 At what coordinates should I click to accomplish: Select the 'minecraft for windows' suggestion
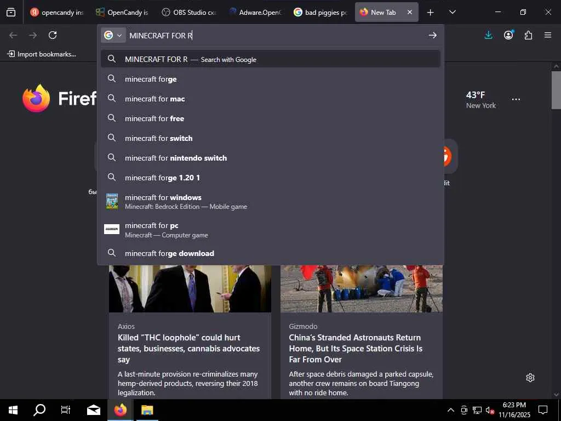[x=271, y=202]
